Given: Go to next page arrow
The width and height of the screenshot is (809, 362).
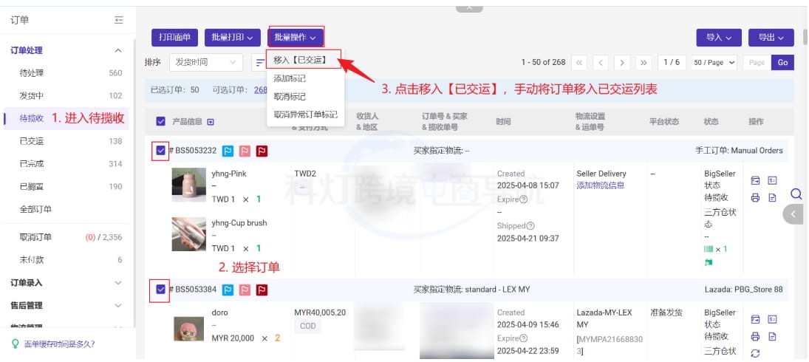Looking at the screenshot, I should pyautogui.click(x=622, y=62).
